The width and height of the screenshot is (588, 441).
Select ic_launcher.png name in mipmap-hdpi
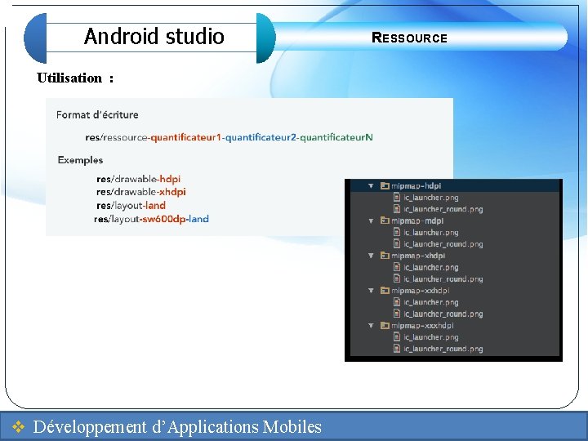coord(431,198)
